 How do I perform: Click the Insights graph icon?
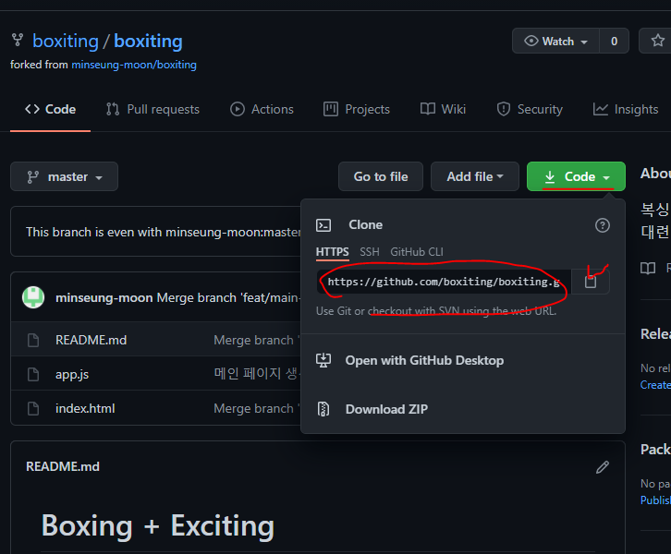601,110
